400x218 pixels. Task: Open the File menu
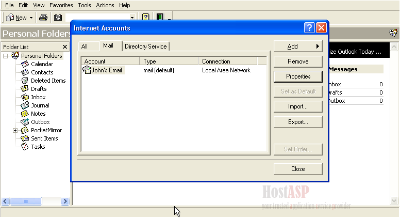point(9,5)
